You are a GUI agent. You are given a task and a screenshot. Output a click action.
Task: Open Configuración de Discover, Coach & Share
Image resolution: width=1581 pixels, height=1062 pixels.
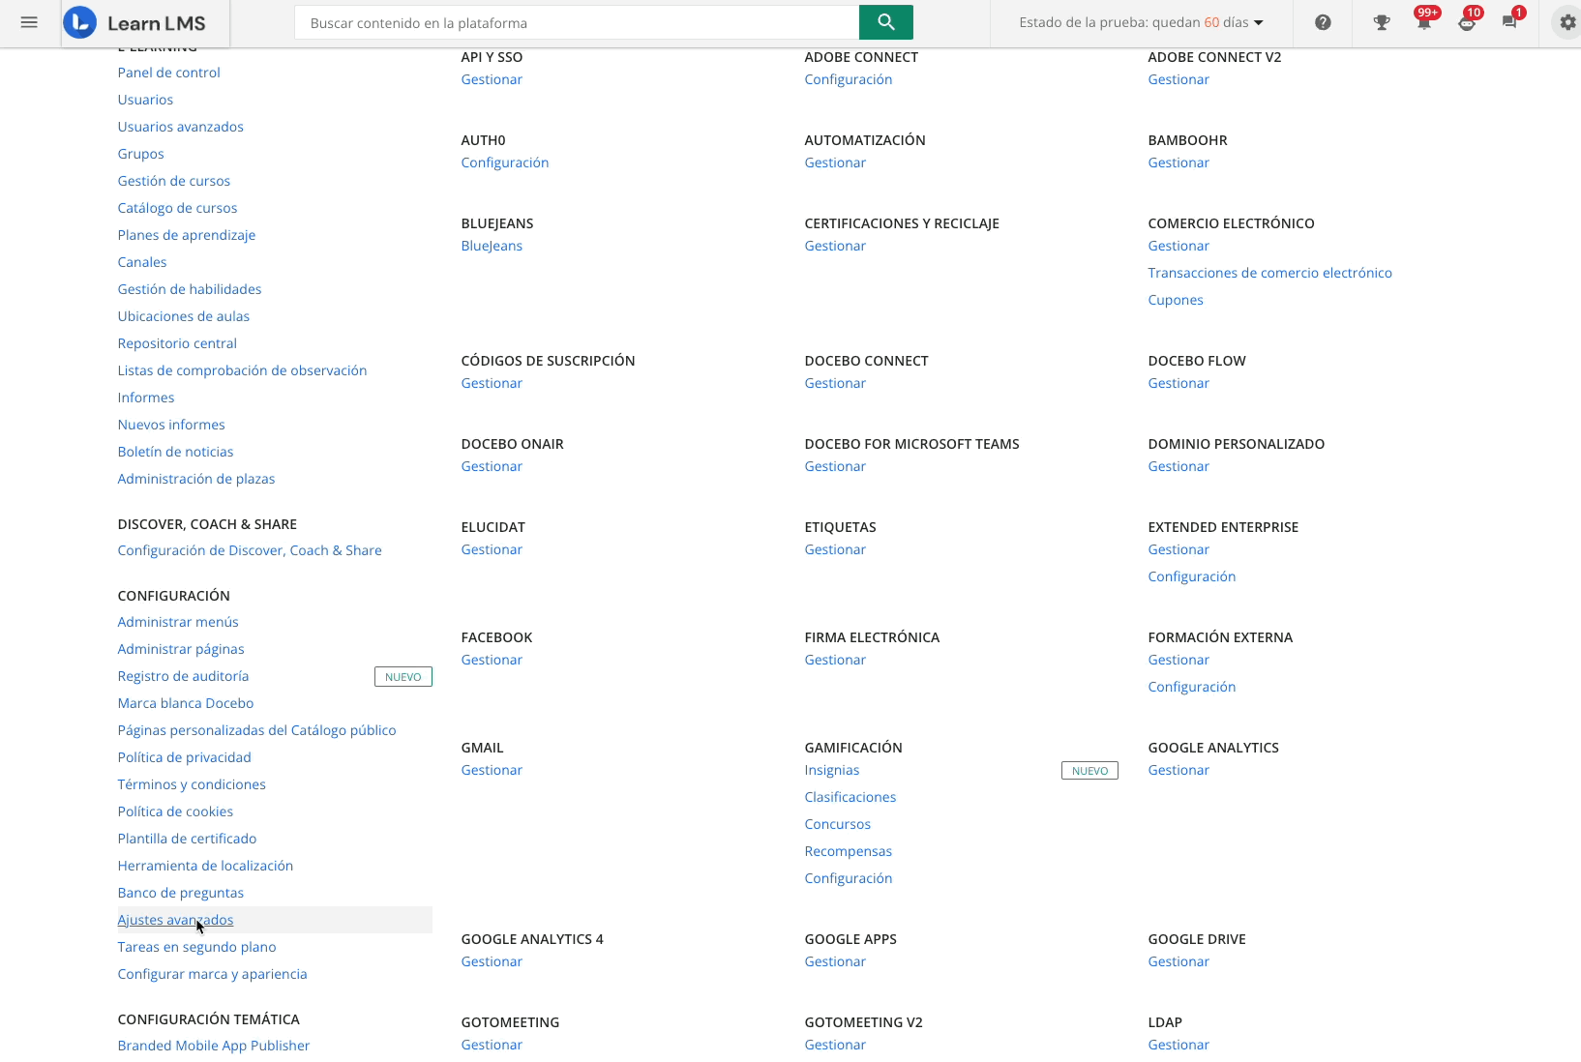tap(250, 550)
